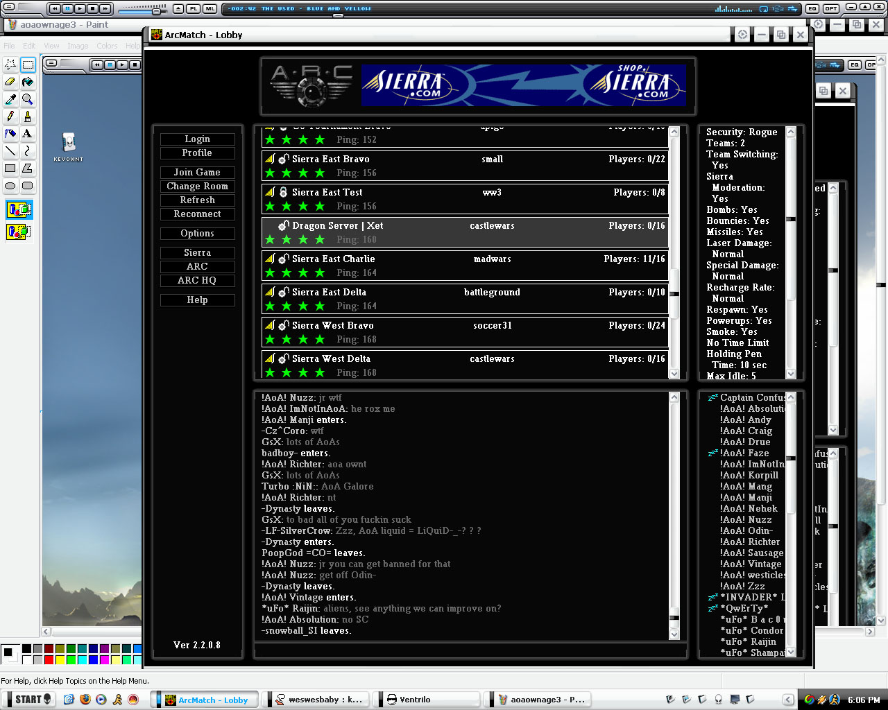Open the Image menu in Paint

[x=78, y=46]
